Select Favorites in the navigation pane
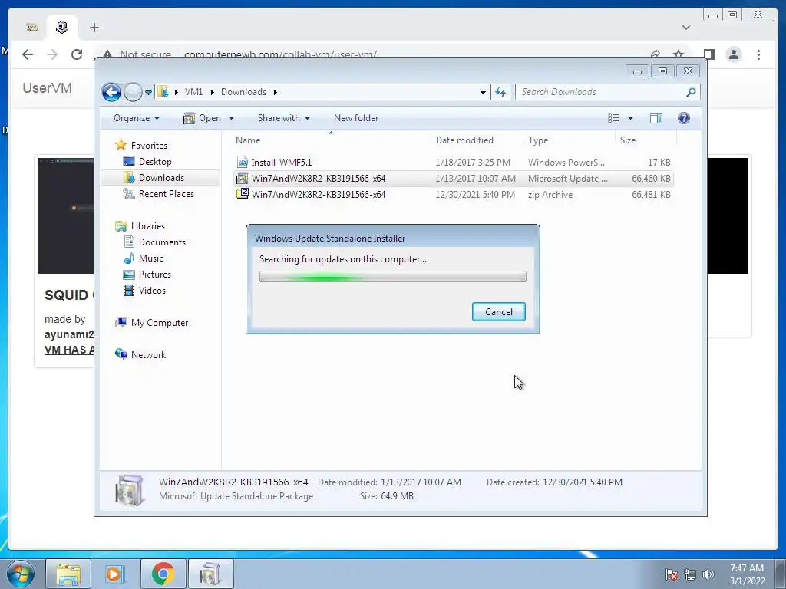 click(x=149, y=145)
